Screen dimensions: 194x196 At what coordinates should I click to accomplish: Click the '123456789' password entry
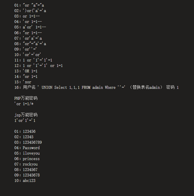click(x=32, y=142)
